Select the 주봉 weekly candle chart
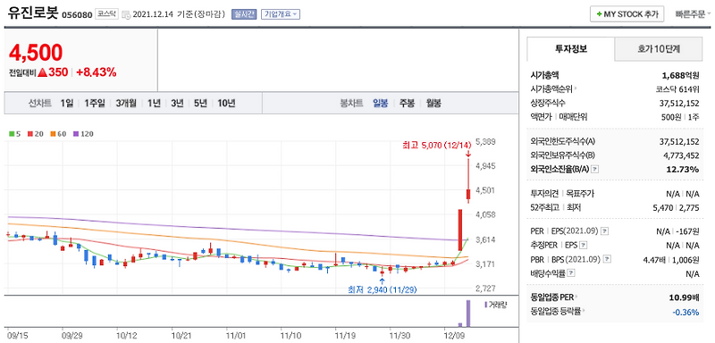 [407, 103]
